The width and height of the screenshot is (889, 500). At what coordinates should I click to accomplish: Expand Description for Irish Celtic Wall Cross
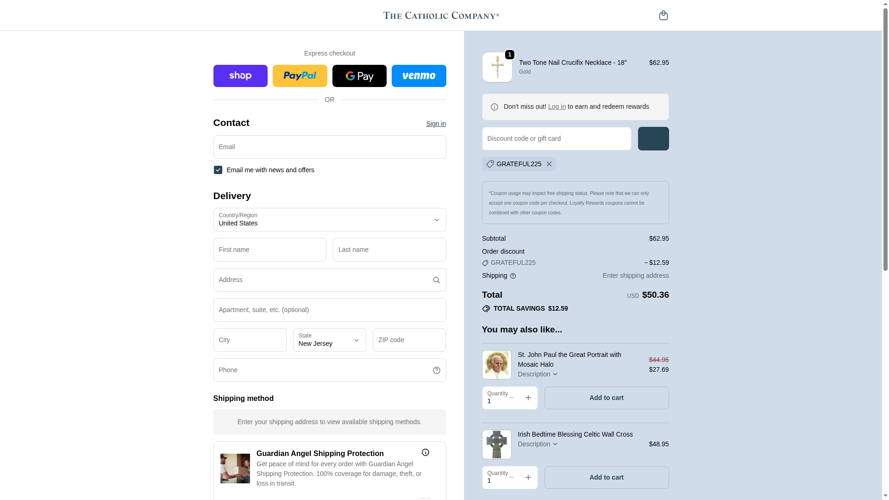click(538, 444)
